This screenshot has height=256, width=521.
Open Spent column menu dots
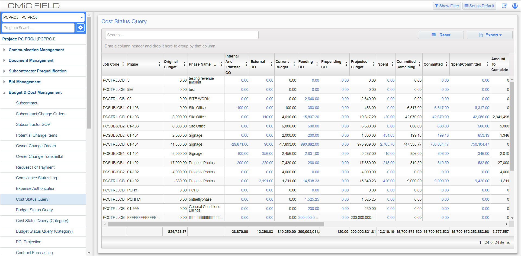392,64
